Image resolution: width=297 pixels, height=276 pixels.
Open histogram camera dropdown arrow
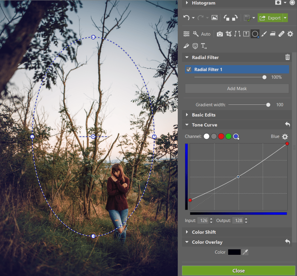click(285, 3)
